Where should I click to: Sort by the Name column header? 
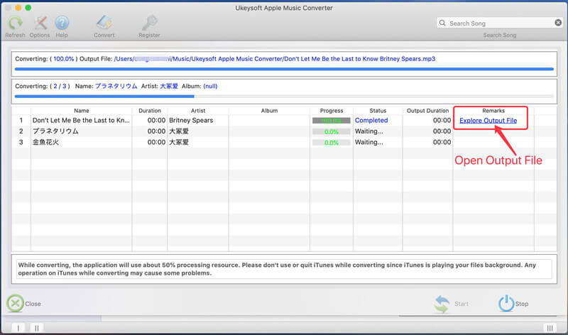tap(82, 111)
